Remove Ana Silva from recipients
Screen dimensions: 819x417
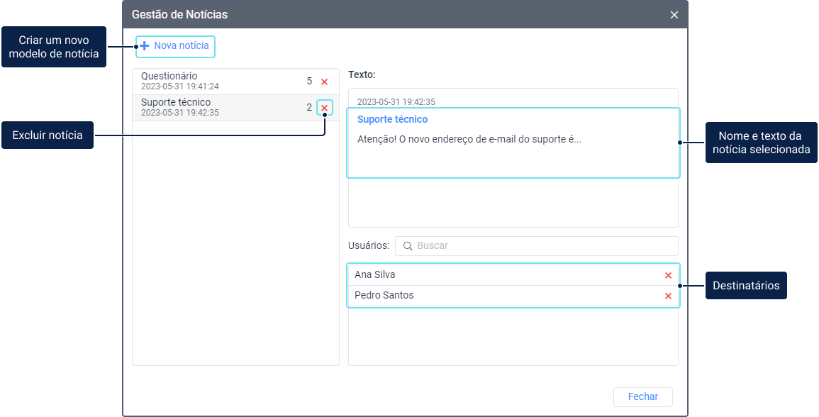tap(668, 275)
